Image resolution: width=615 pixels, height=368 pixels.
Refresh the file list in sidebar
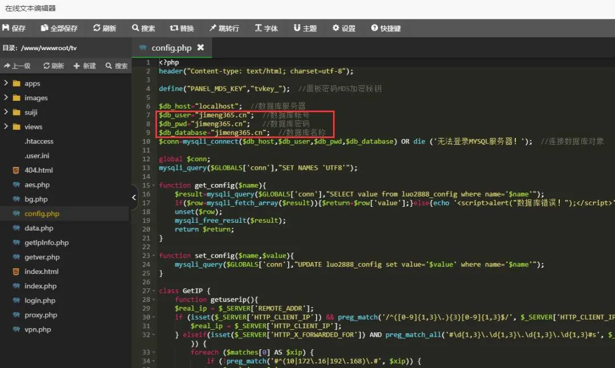pos(54,66)
